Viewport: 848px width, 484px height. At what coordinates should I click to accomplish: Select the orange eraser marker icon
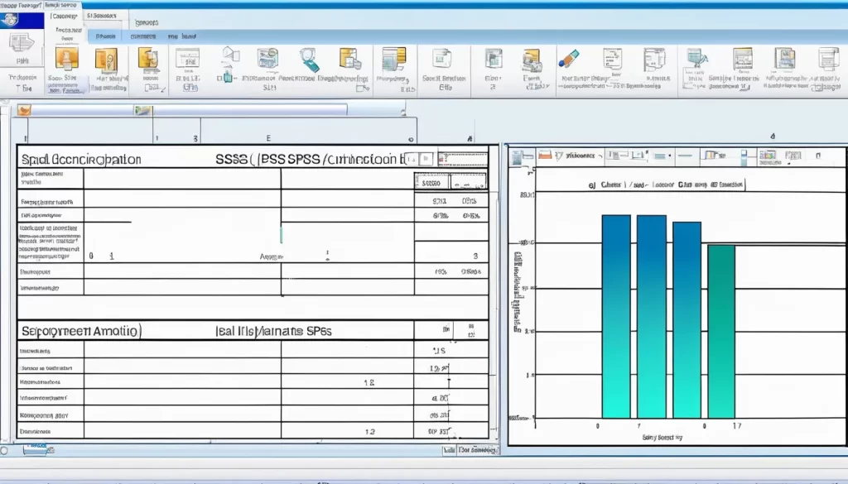coord(569,59)
